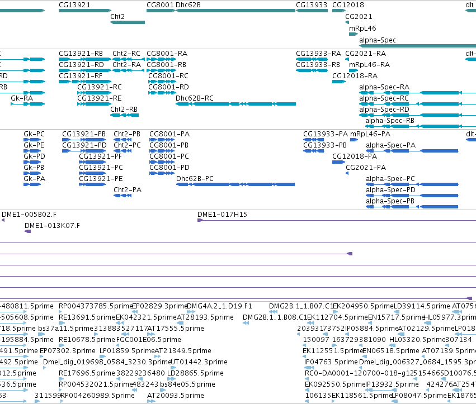
Task: Click the CG8001 gene name
Action: (160, 5)
